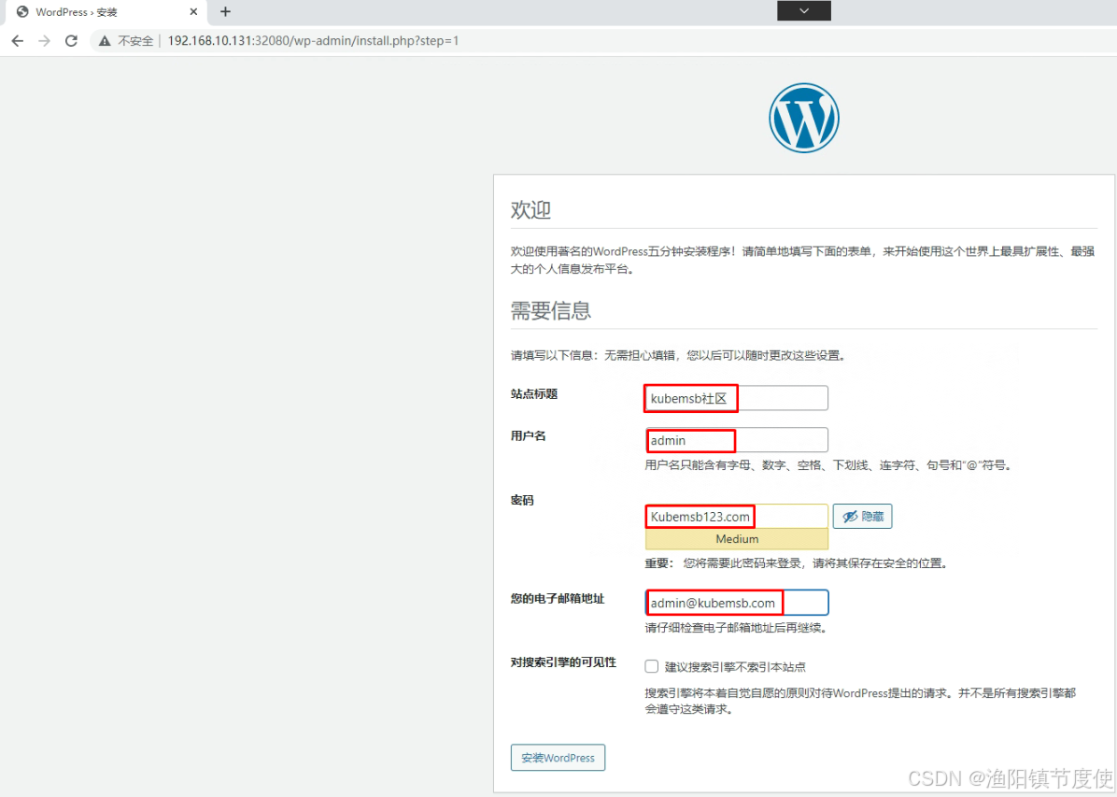Screen dimensions: 1117x797
Task: Click the tab's globe favicon
Action: click(x=22, y=12)
